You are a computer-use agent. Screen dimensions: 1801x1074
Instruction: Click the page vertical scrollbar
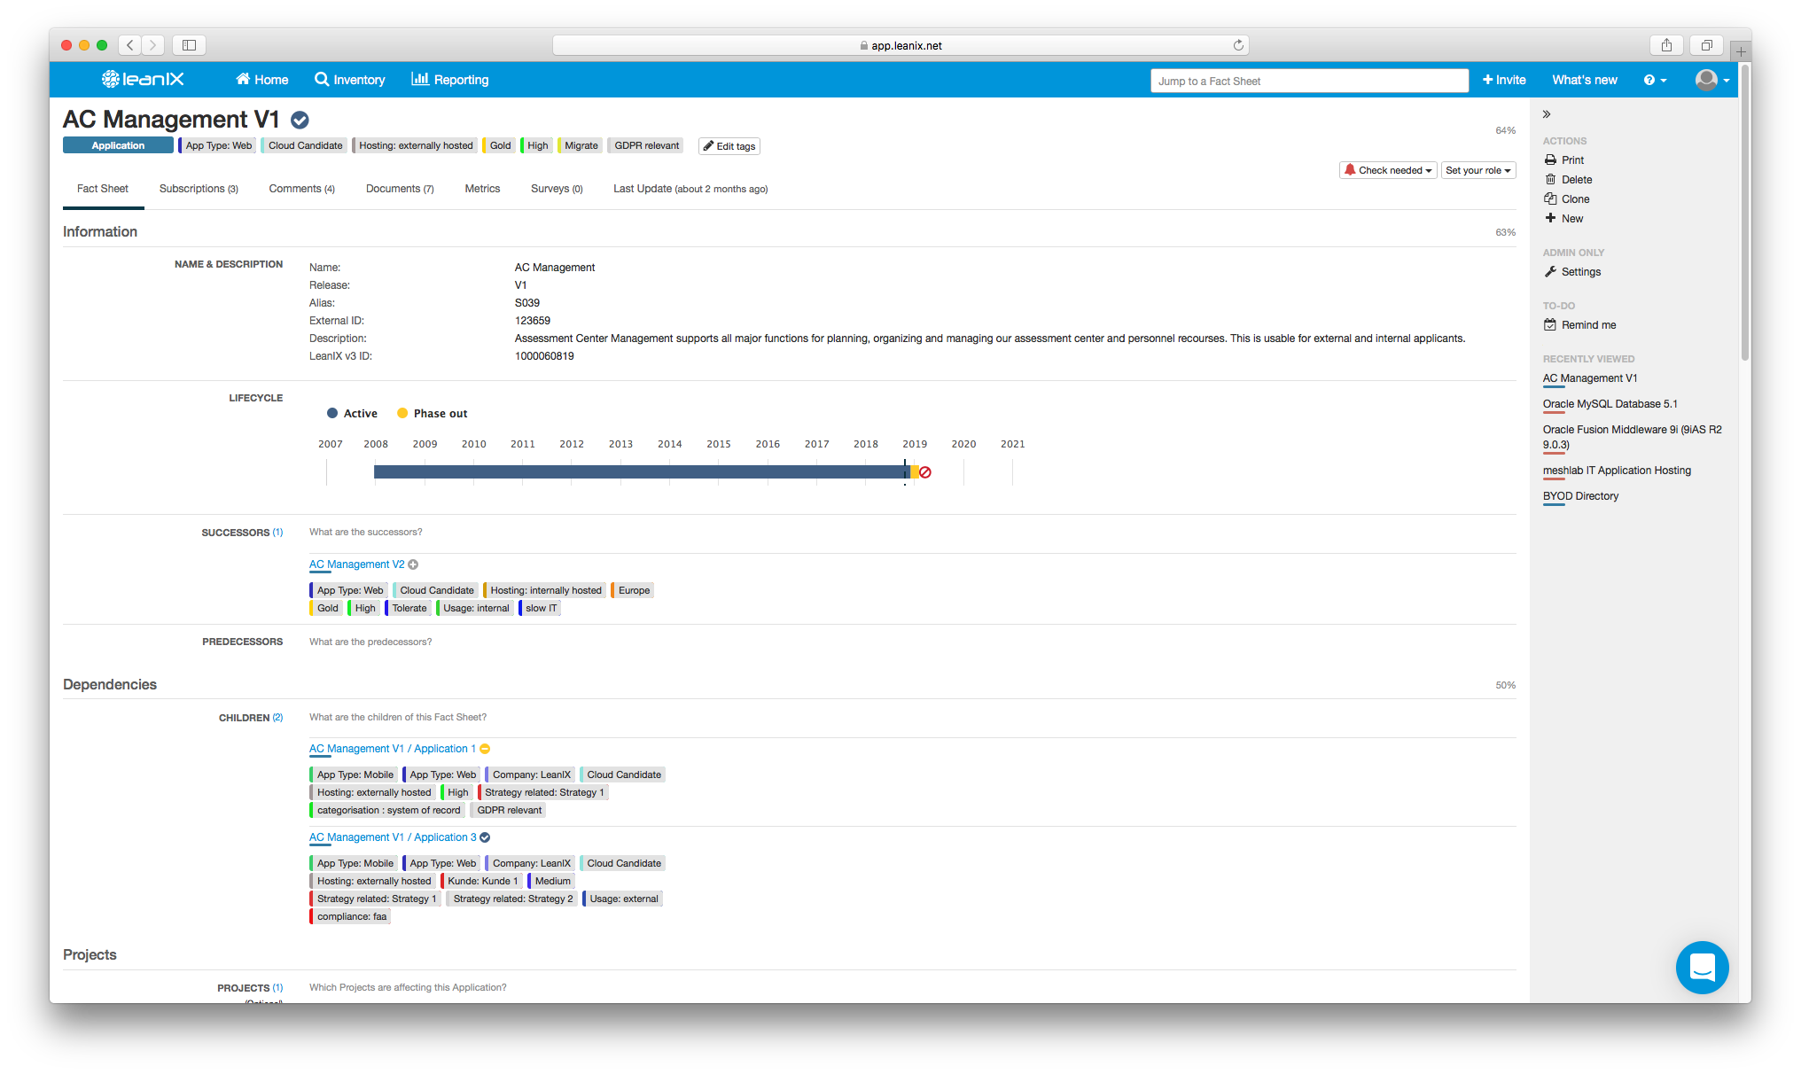[x=1744, y=213]
